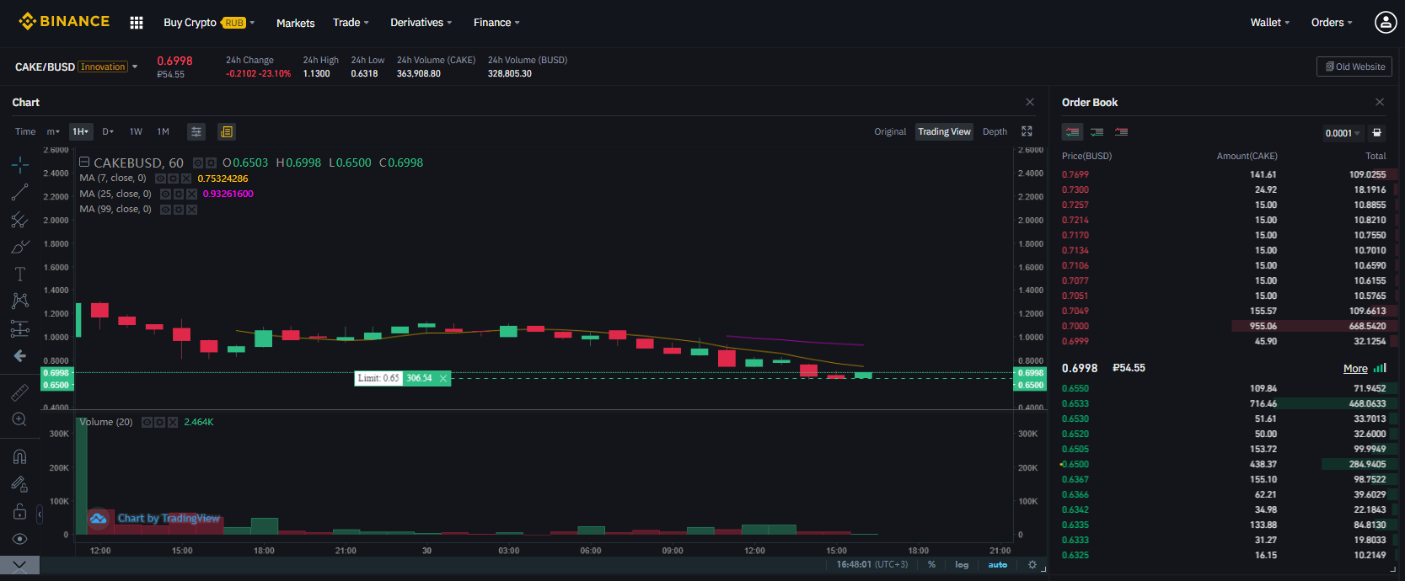Show sell orders only in order book
Viewport: 1405px width, 581px height.
coord(1121,132)
